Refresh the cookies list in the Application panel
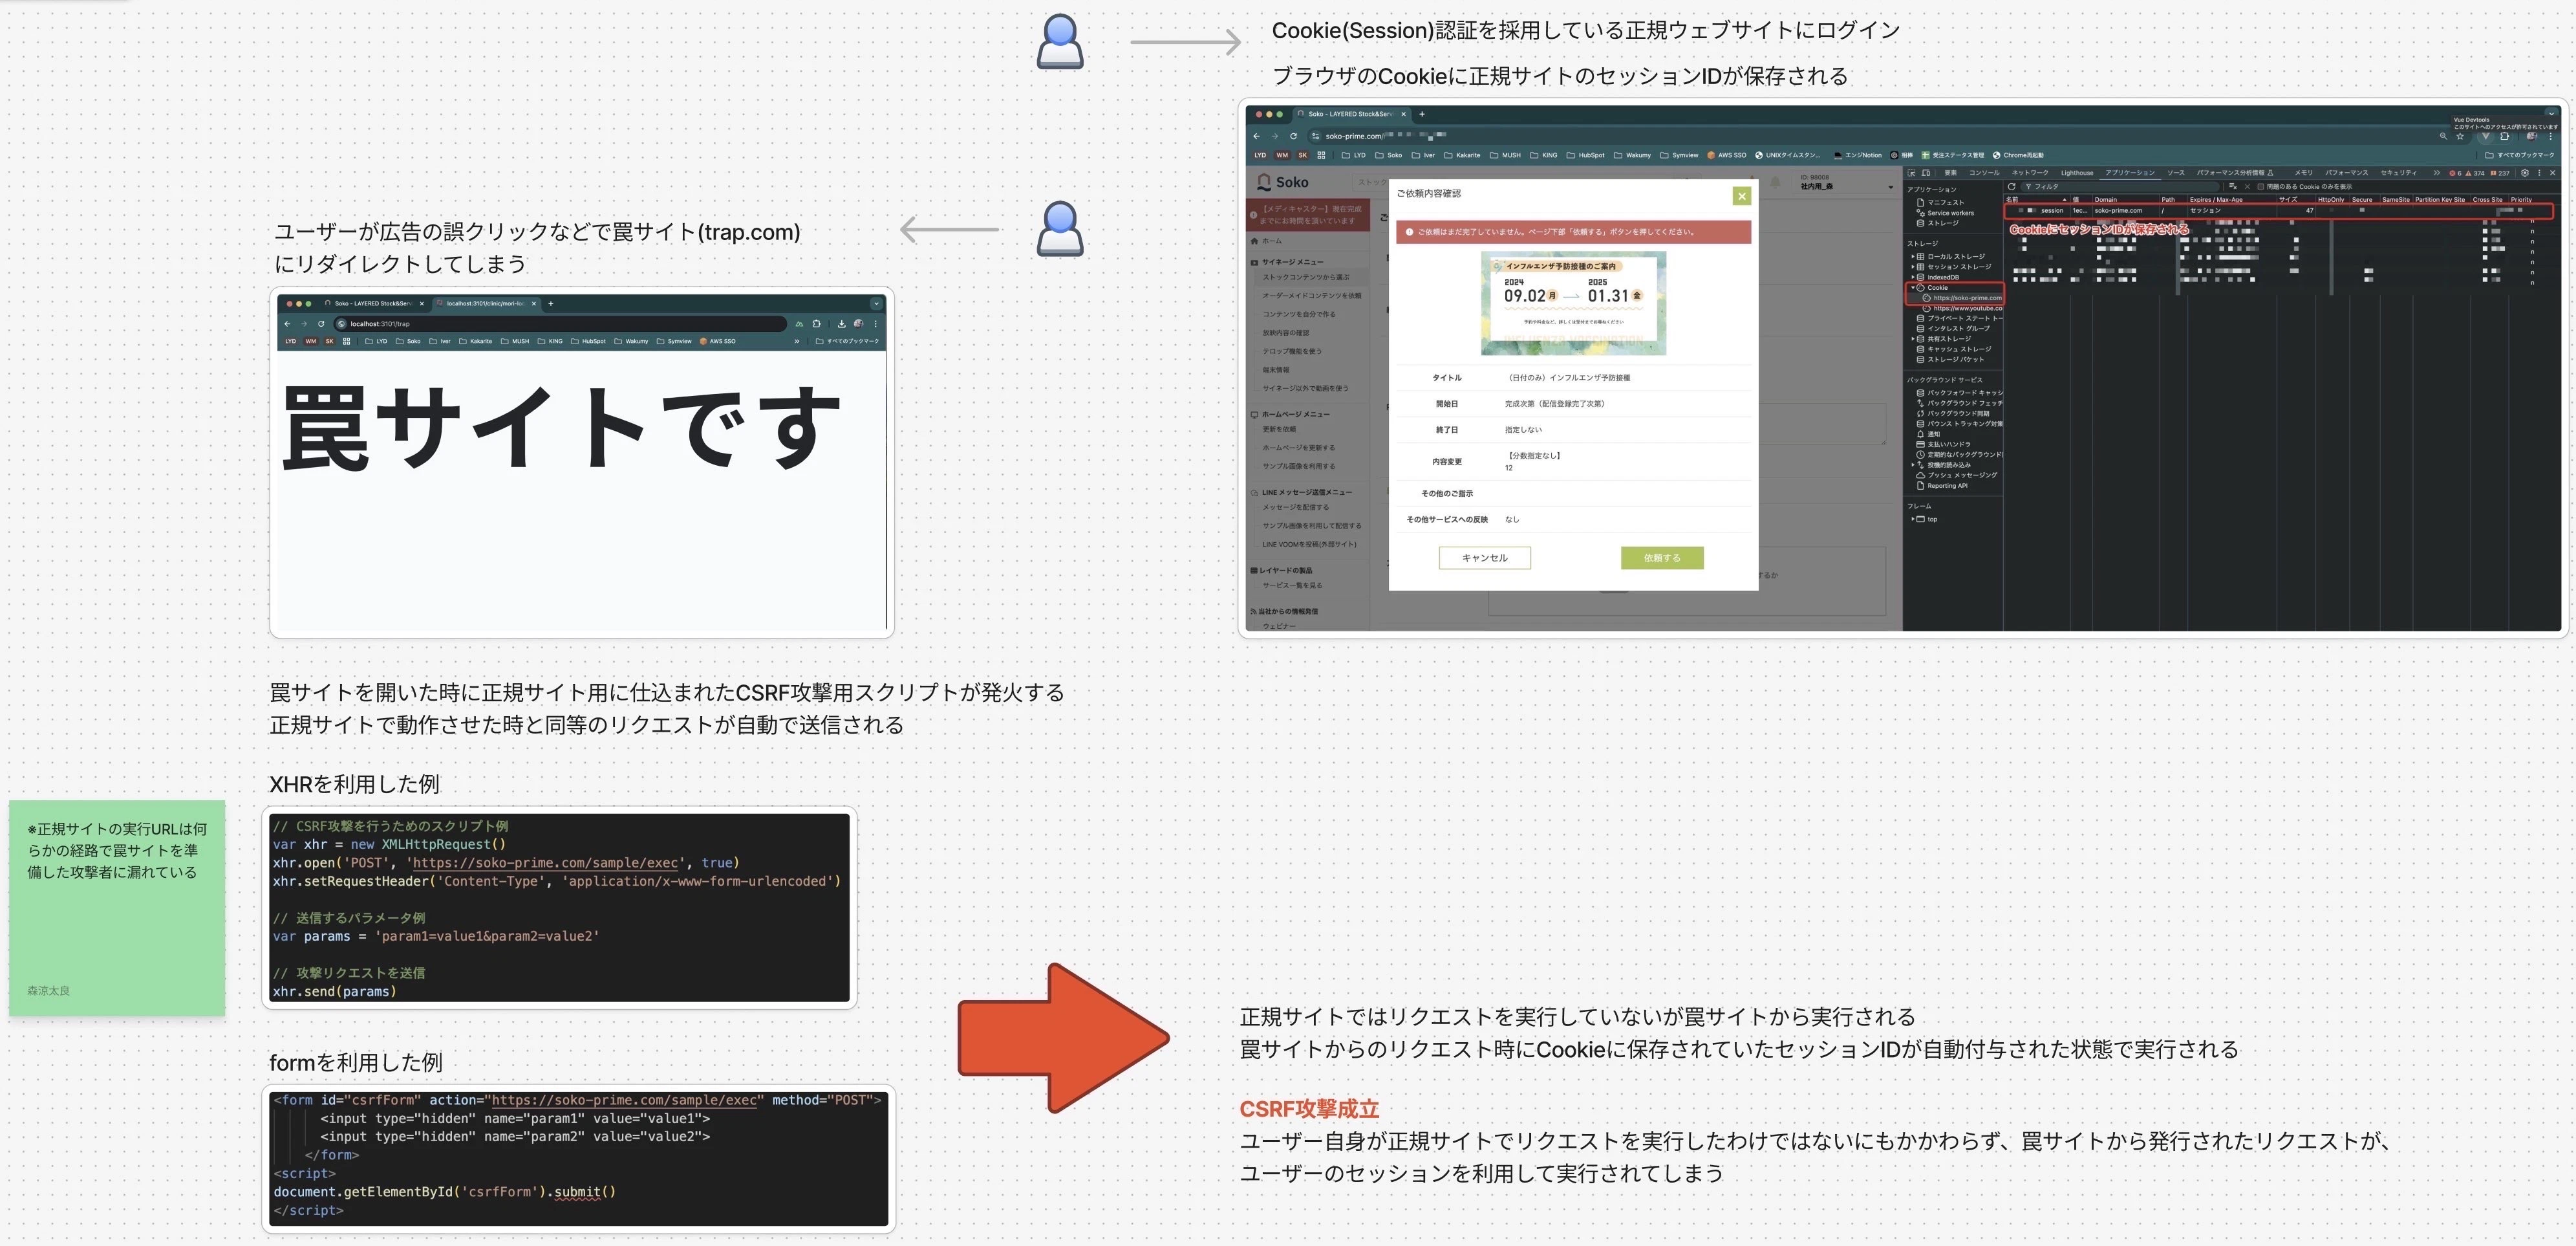The height and width of the screenshot is (1246, 2576). (x=2013, y=187)
